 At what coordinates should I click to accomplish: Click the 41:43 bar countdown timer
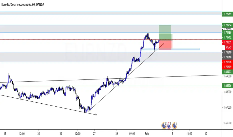click(228, 47)
